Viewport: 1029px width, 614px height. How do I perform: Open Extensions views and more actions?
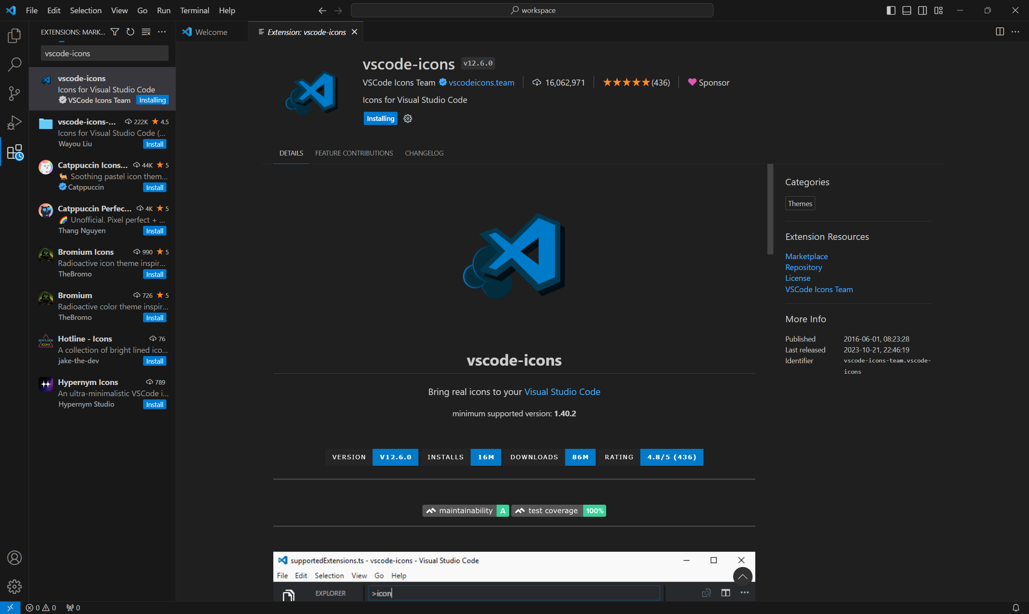coord(162,32)
